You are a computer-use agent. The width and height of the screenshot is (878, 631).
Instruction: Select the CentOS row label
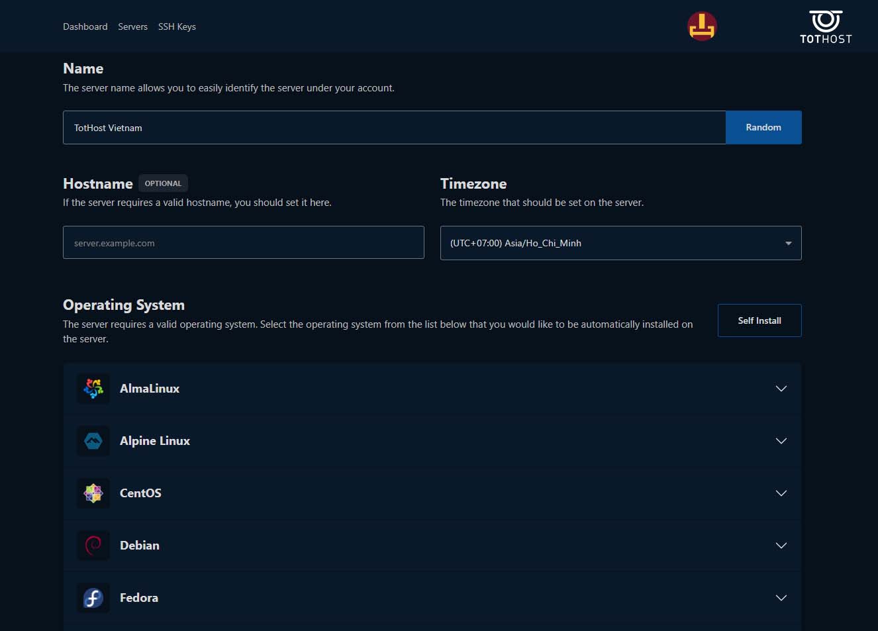pyautogui.click(x=140, y=493)
